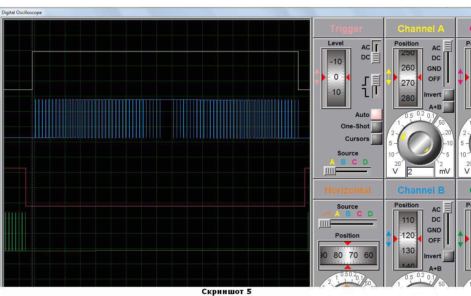Select yellow A in Horizontal Source
This screenshot has height=296, width=471.
pyautogui.click(x=337, y=214)
